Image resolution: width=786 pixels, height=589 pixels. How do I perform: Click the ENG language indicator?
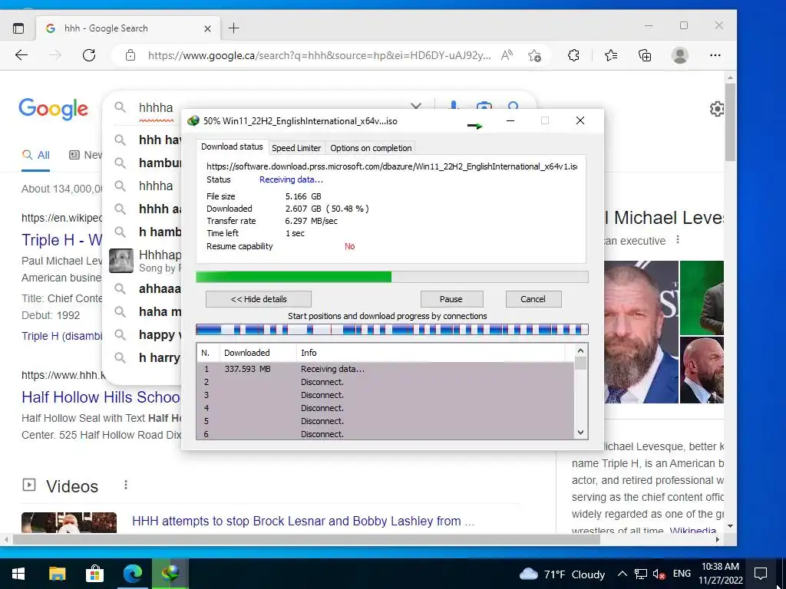pyautogui.click(x=682, y=574)
